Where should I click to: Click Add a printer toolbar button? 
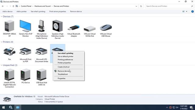coord(22,12)
